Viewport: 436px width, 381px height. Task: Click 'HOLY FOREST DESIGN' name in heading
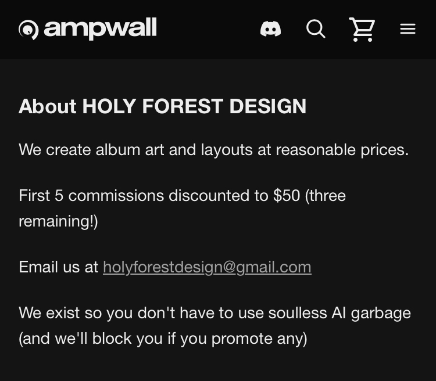point(194,106)
